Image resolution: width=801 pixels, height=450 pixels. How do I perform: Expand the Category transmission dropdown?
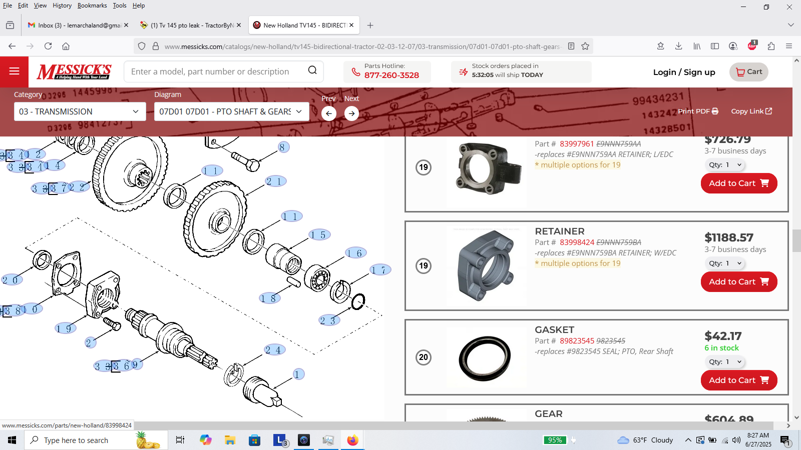(x=80, y=111)
